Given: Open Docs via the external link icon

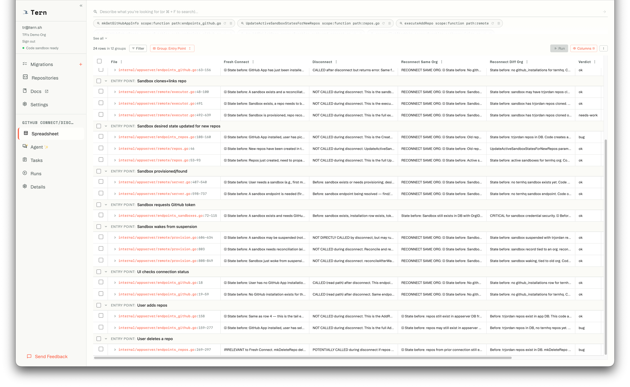Looking at the screenshot, I should click(x=46, y=91).
